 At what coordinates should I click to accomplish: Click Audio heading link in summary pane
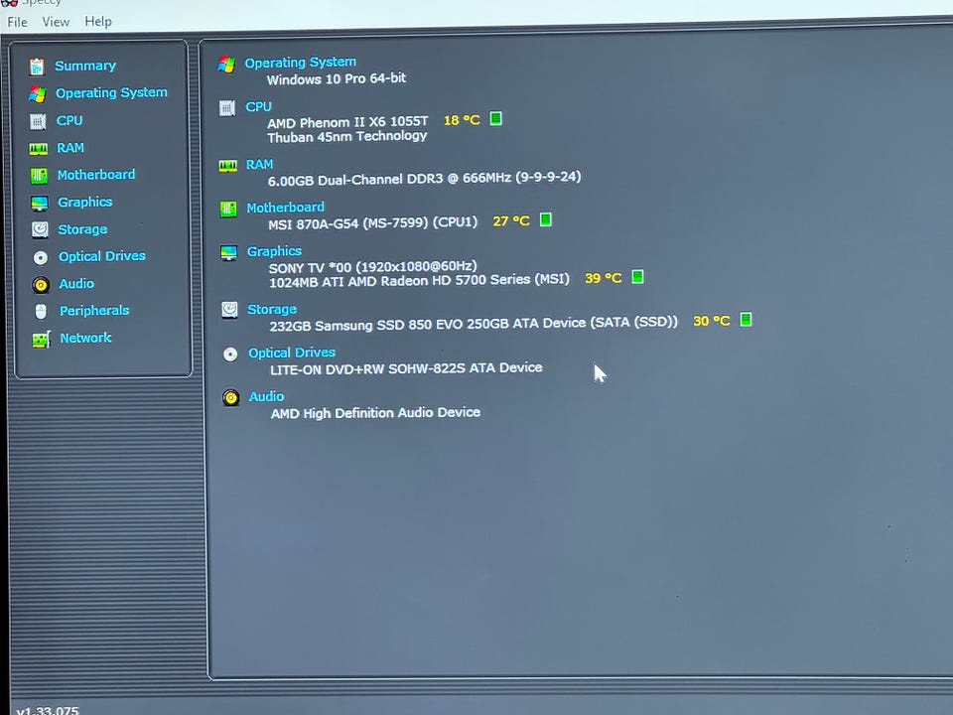point(266,396)
